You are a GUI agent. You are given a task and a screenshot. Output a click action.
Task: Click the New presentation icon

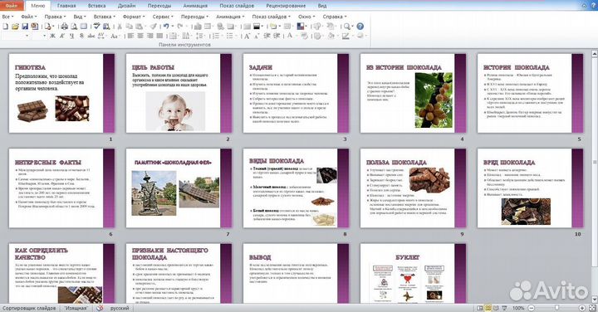(x=5, y=27)
